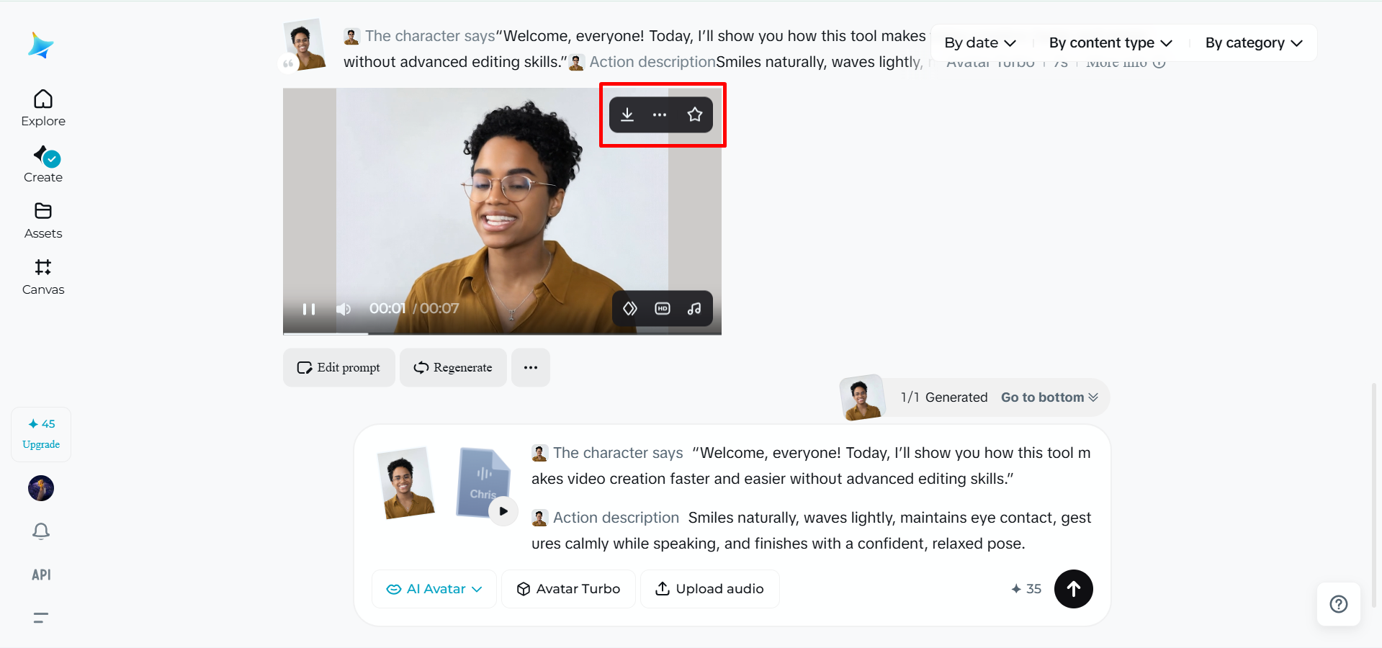1382x648 pixels.
Task: Click the Upgrade credits button
Action: pos(41,434)
